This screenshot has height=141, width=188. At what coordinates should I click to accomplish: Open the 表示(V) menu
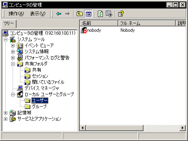coord(38,14)
